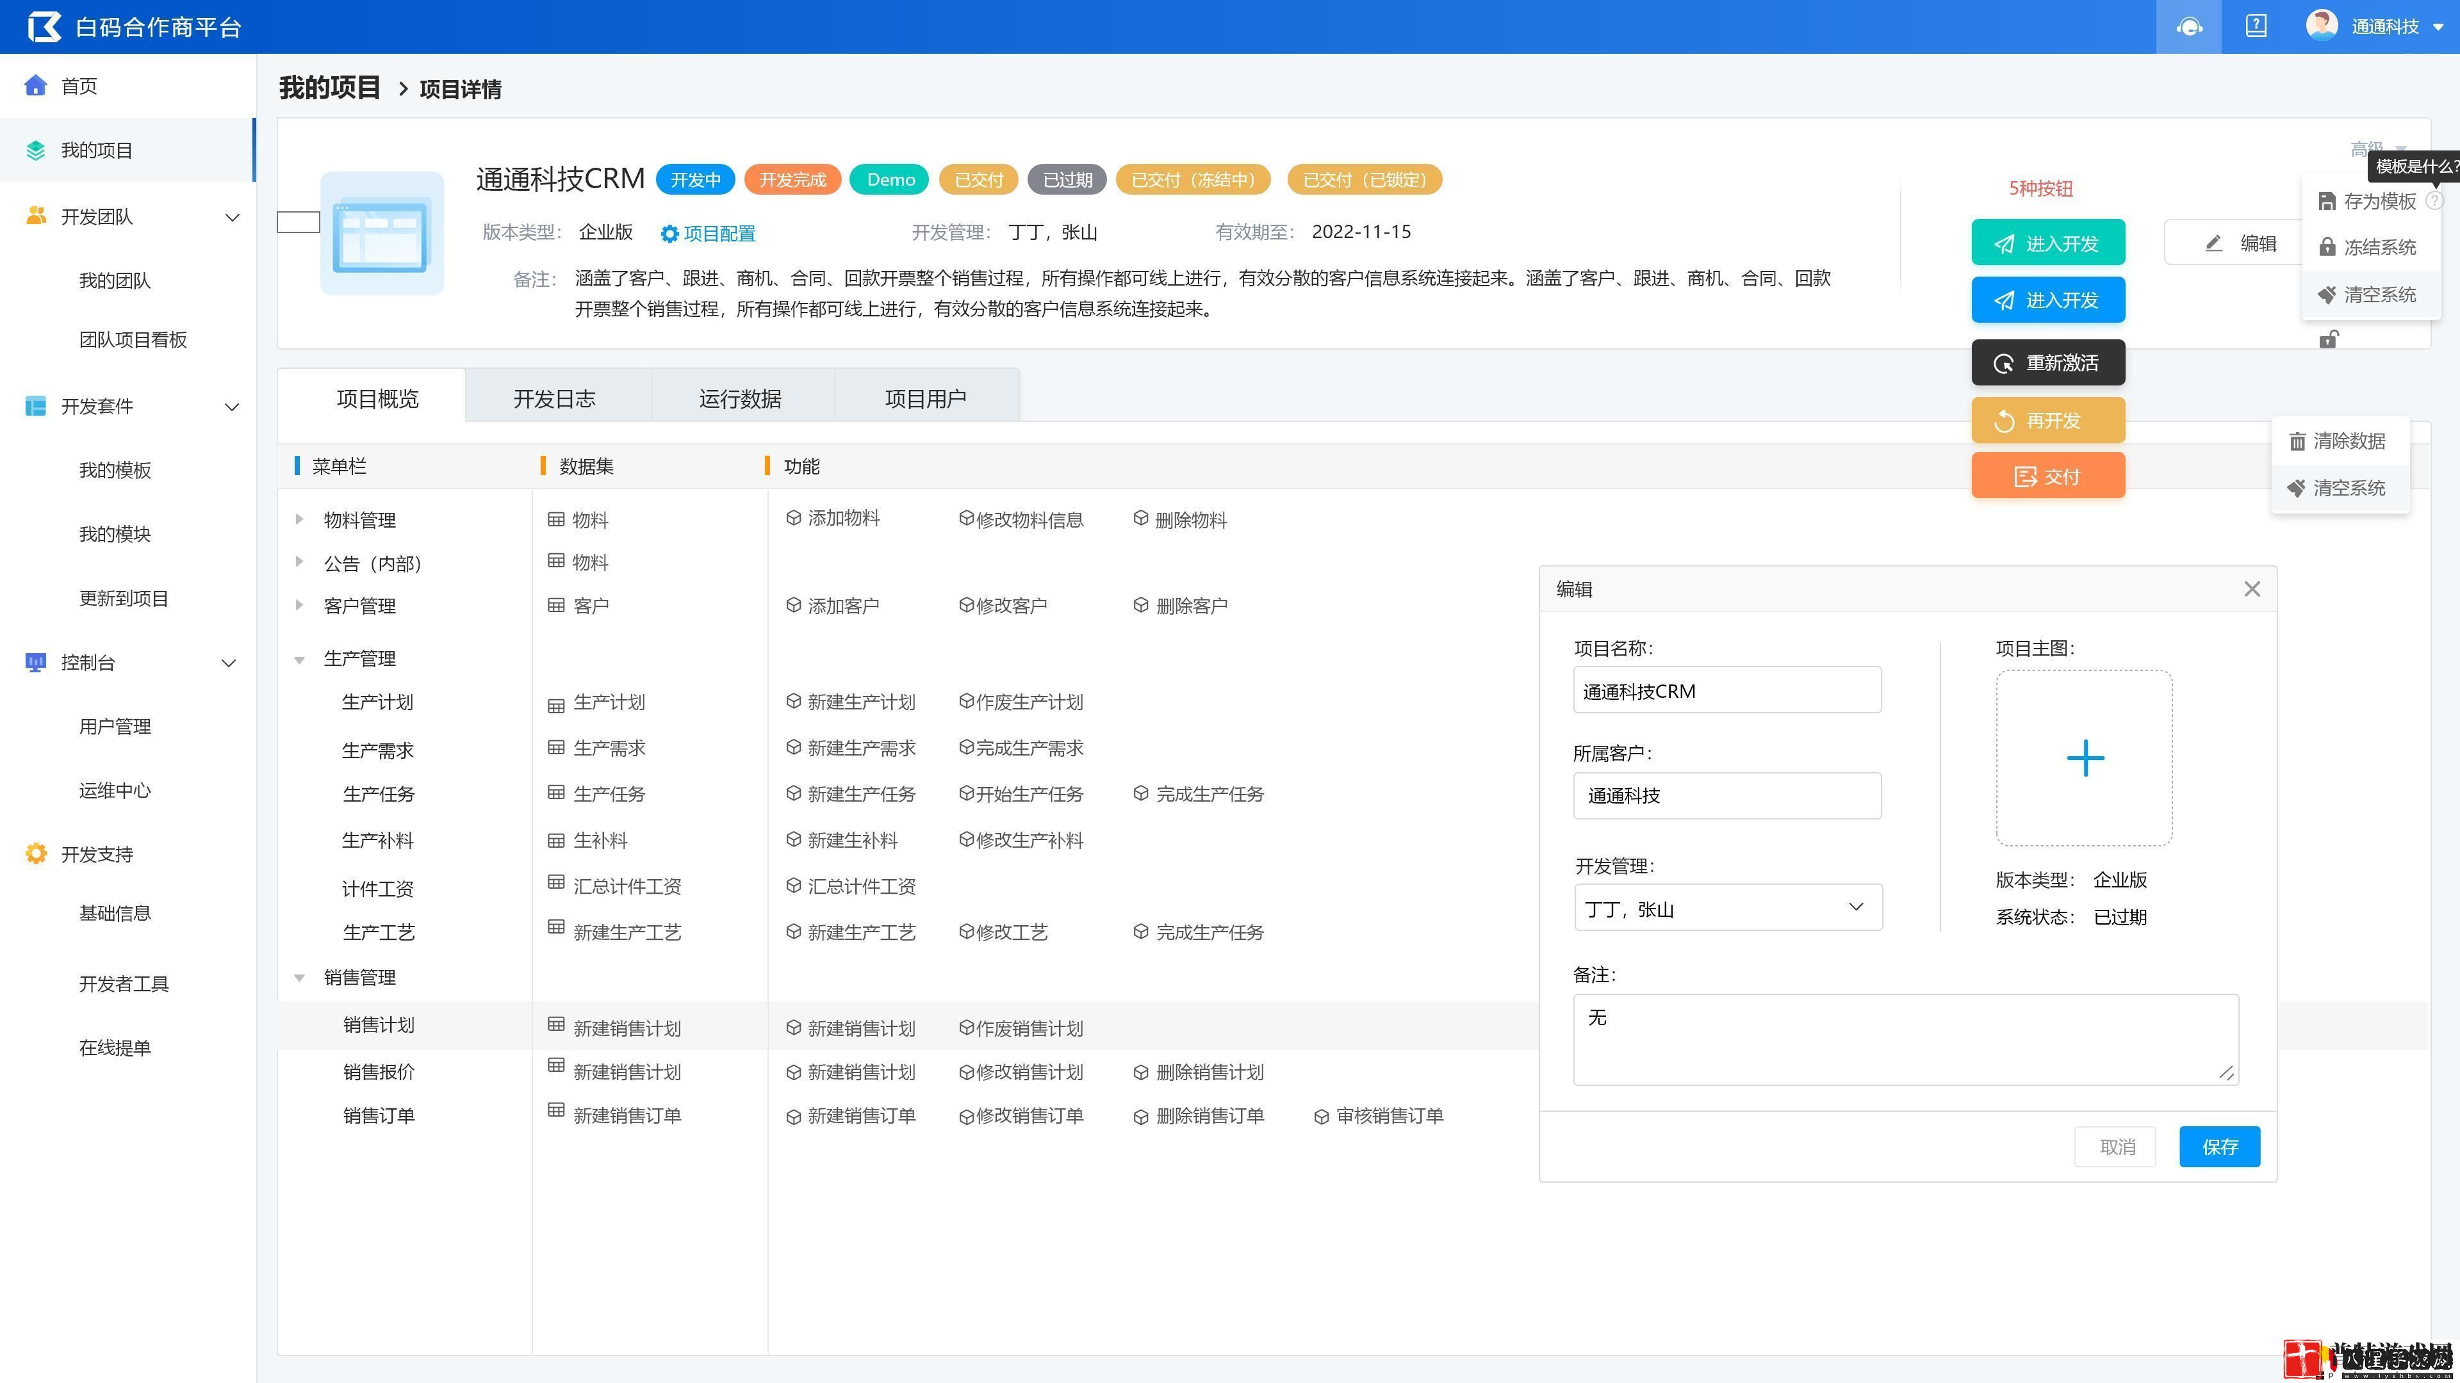Click the table icon beside 生产计划 dataset
The image size is (2460, 1383).
(x=556, y=706)
